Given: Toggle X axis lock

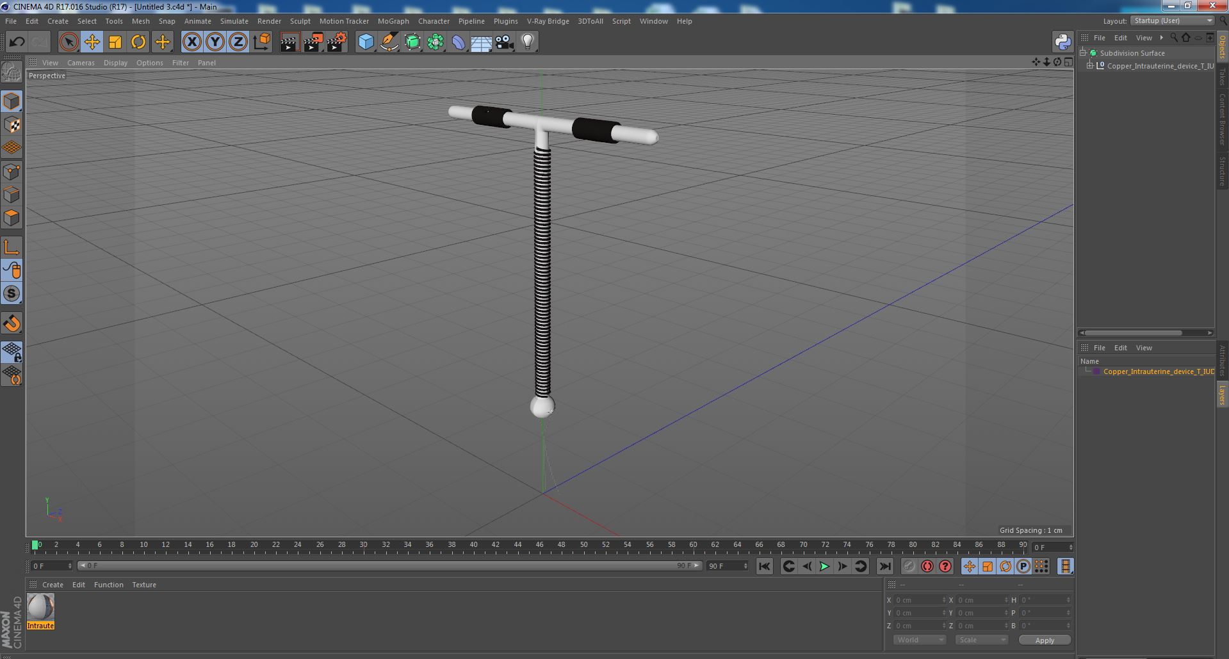Looking at the screenshot, I should [191, 42].
